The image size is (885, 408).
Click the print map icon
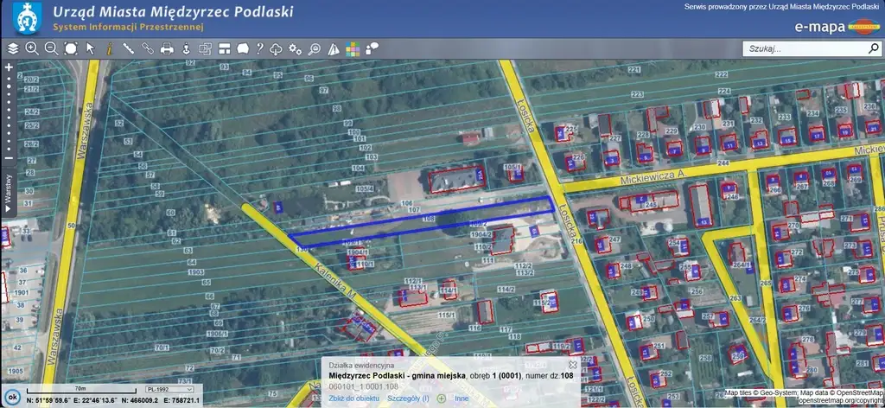167,48
